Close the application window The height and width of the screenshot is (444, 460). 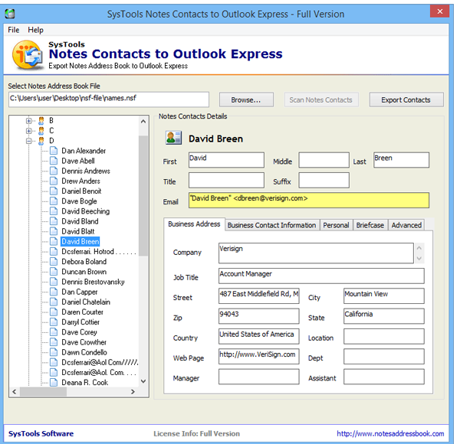[439, 11]
